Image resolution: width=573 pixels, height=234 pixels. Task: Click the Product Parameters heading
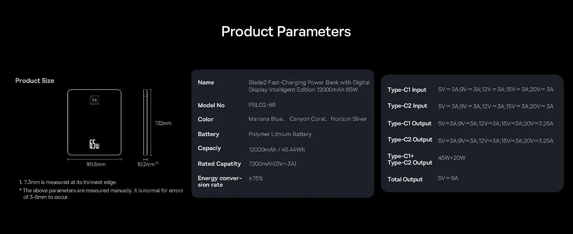click(286, 31)
